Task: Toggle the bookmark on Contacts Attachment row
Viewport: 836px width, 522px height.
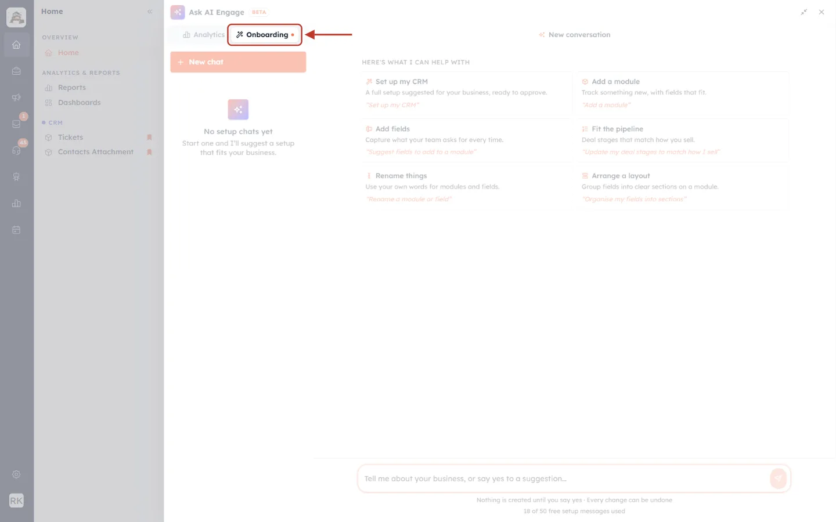Action: [x=149, y=152]
